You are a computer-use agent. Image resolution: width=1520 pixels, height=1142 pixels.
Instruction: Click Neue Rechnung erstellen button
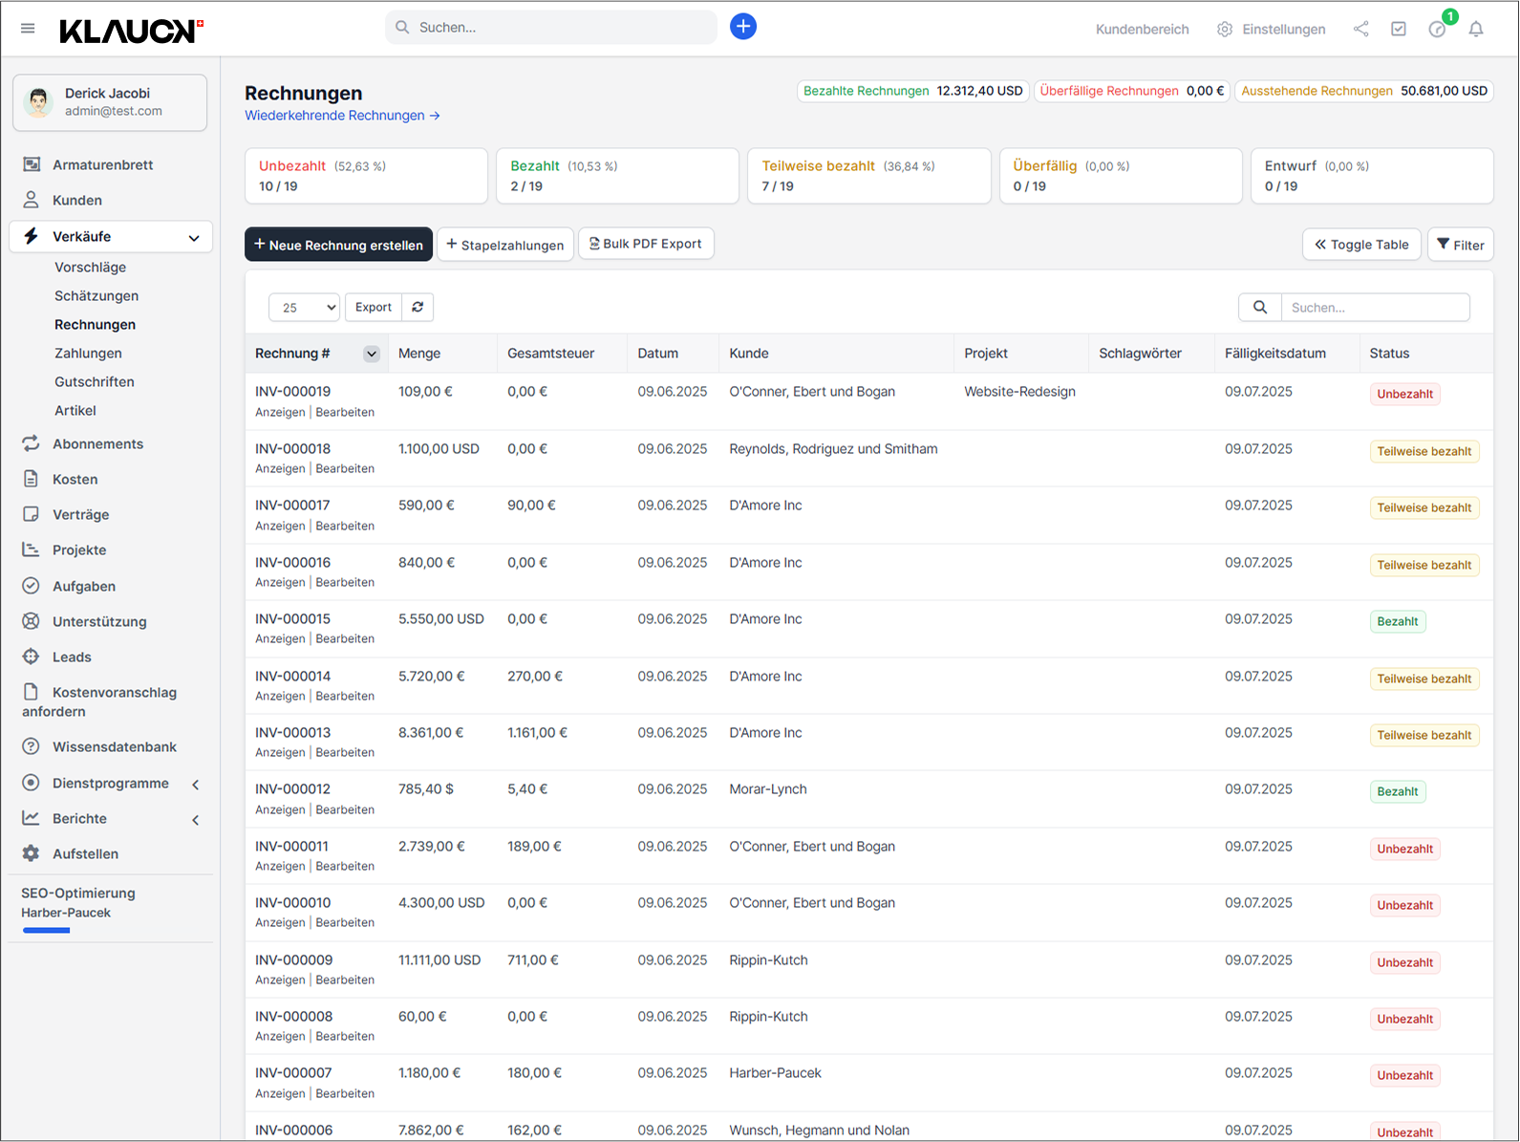coord(338,245)
